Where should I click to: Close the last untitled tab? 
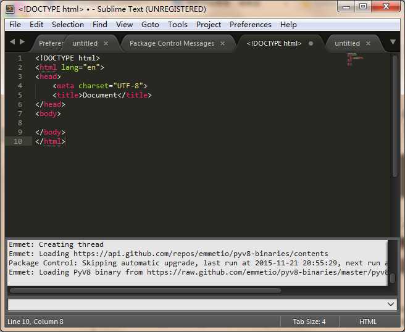click(x=368, y=43)
